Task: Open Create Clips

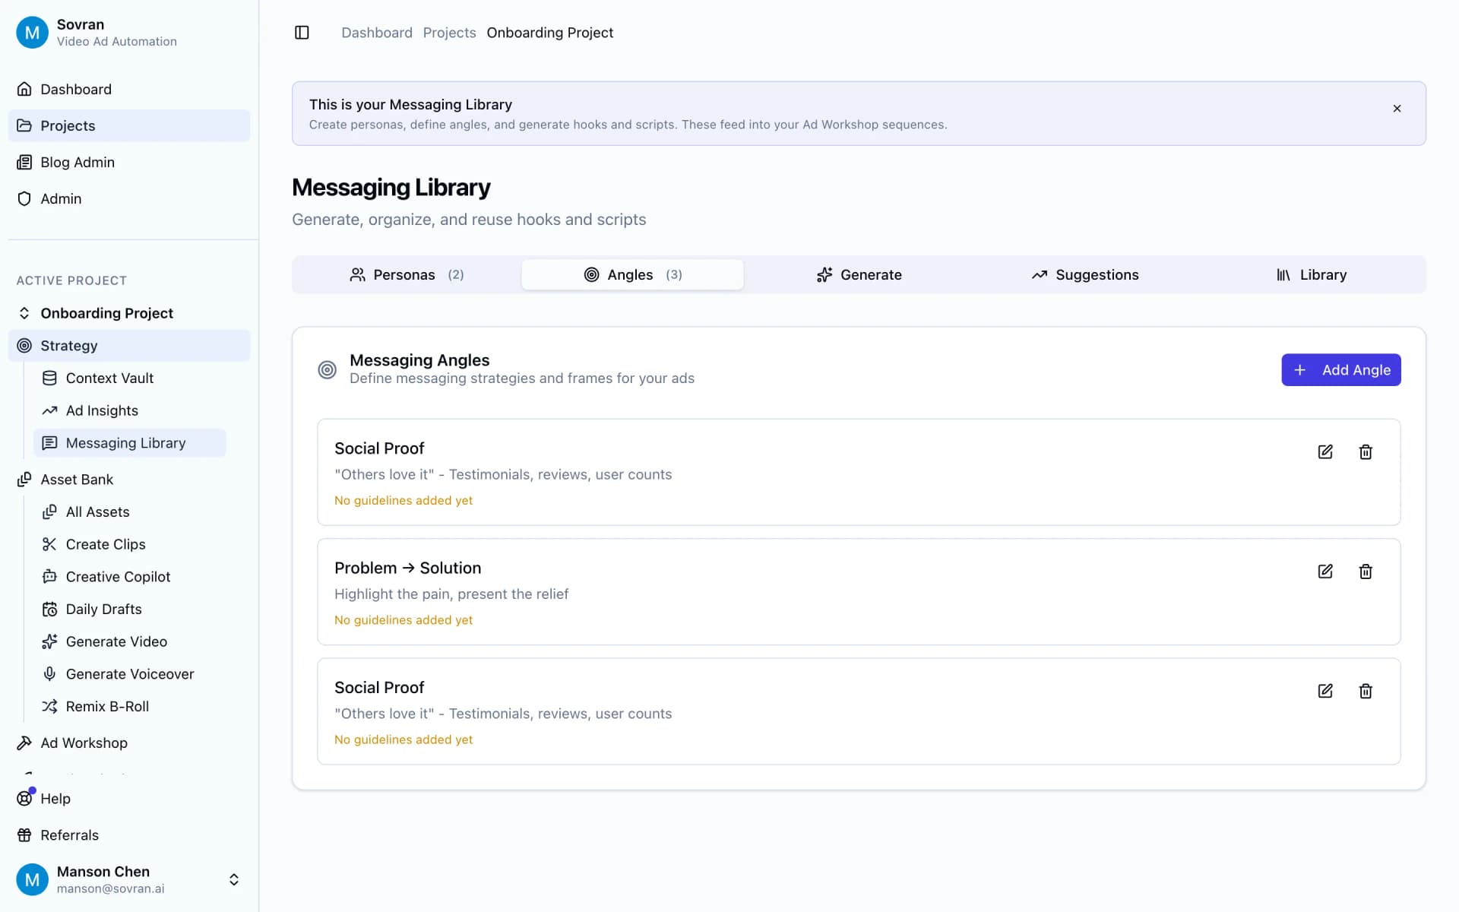Action: (129, 544)
